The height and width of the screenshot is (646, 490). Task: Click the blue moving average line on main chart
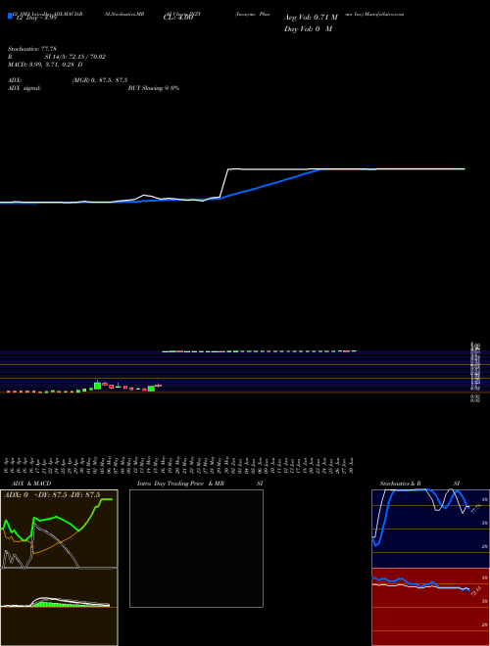(x=269, y=185)
